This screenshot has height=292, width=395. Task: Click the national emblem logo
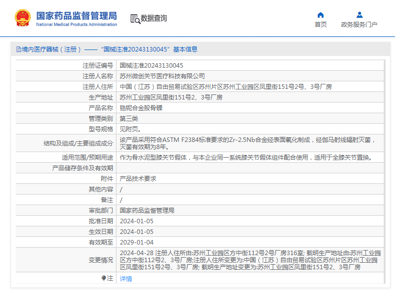pos(22,18)
